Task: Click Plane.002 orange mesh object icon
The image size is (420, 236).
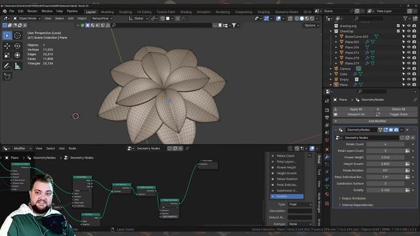Action: coord(341,42)
